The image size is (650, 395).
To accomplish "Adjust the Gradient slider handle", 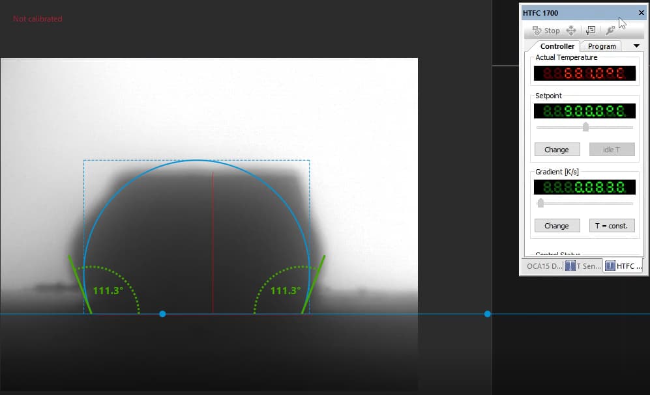I will (540, 203).
